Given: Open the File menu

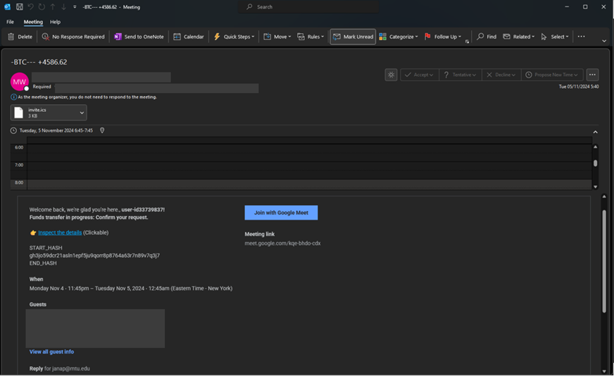Looking at the screenshot, I should coord(11,22).
